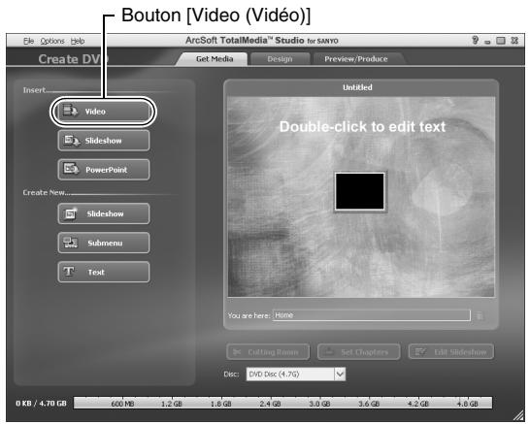Screen dimensions: 530x424
Task: Create a new Text element
Action: pyautogui.click(x=104, y=272)
